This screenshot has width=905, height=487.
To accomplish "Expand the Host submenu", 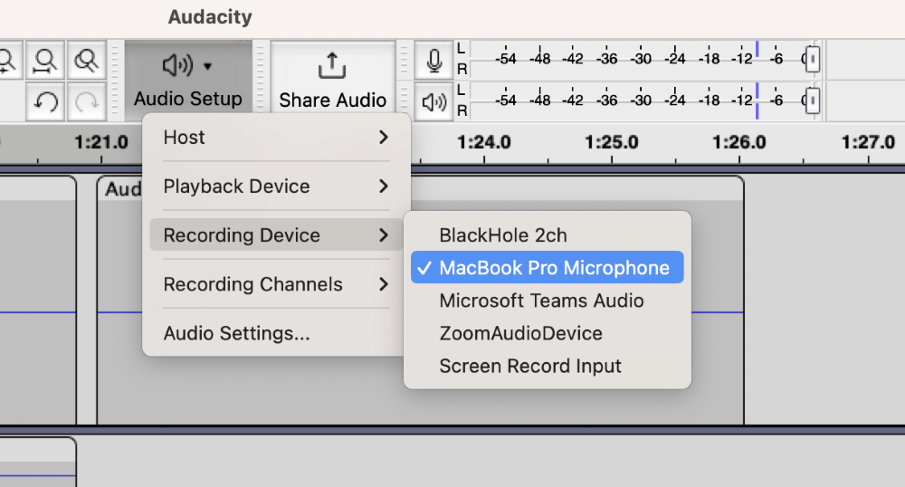I will [x=276, y=138].
